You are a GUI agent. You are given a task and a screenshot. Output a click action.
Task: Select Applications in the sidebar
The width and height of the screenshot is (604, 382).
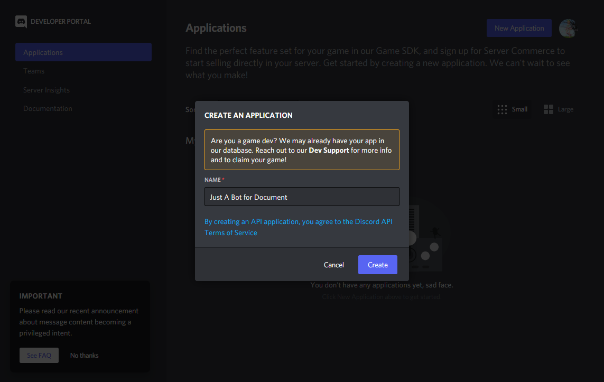tap(83, 52)
